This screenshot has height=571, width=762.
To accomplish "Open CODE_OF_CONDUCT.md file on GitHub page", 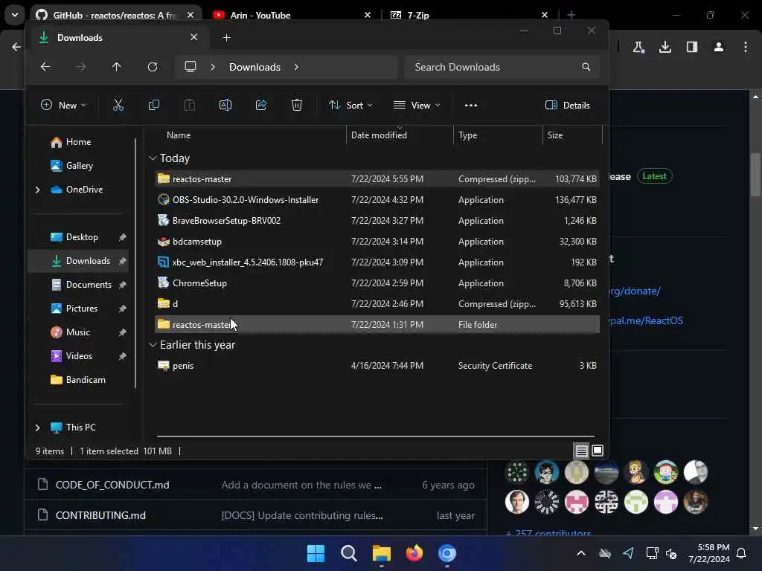I will coord(112,485).
